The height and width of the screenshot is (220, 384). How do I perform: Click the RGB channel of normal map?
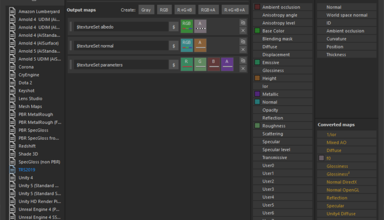click(x=187, y=45)
